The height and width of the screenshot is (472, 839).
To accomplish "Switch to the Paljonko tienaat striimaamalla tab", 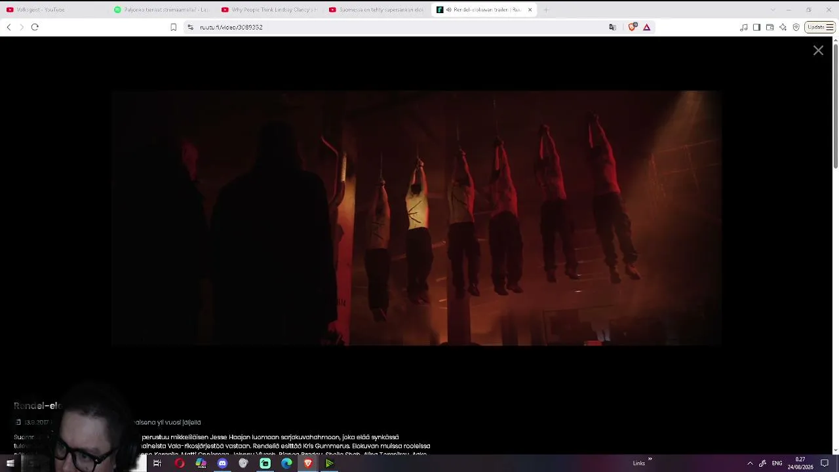I will point(161,10).
